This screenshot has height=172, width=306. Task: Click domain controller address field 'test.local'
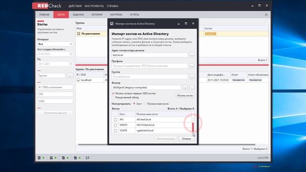pyautogui.click(x=150, y=55)
